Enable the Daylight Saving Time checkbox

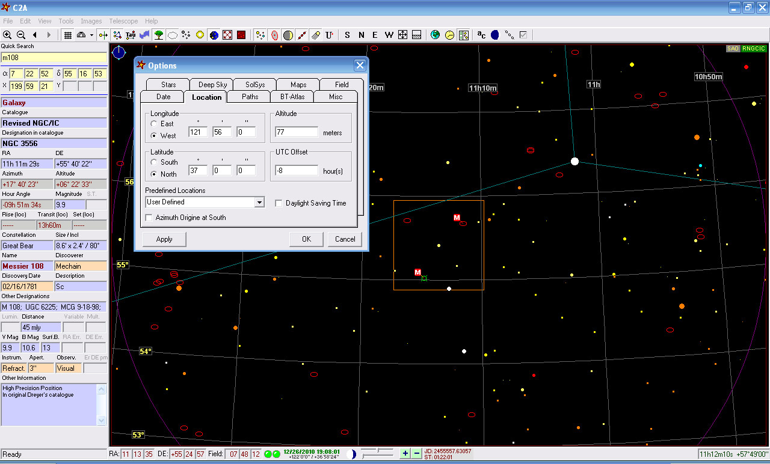pos(279,203)
